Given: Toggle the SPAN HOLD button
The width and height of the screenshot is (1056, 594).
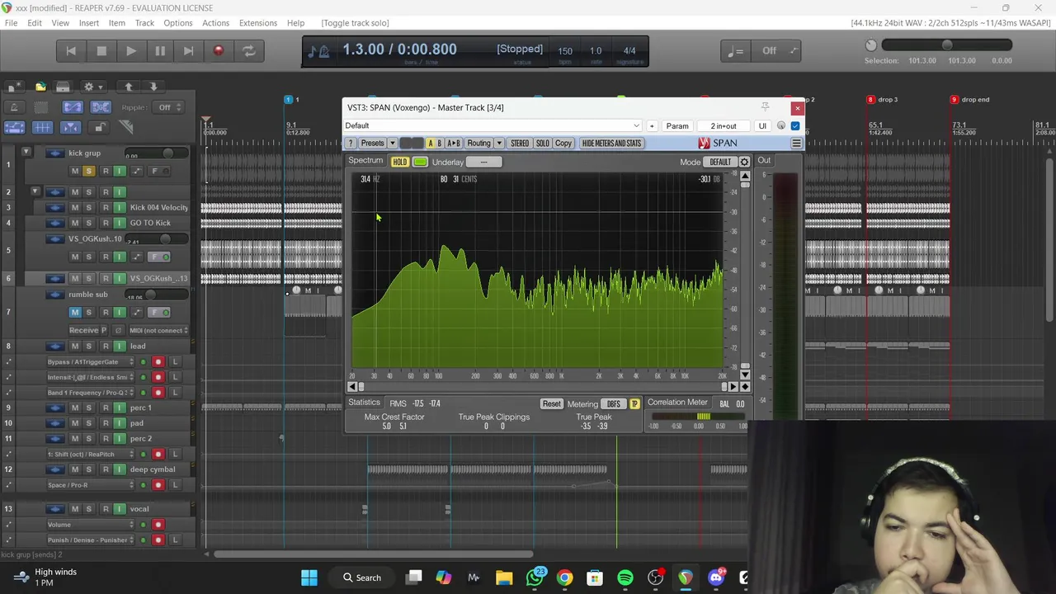Looking at the screenshot, I should tap(400, 162).
